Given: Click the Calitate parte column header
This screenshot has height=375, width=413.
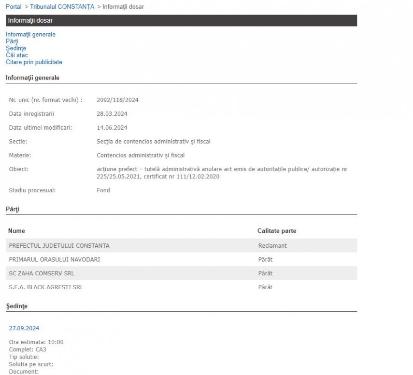Looking at the screenshot, I should coord(277,231).
